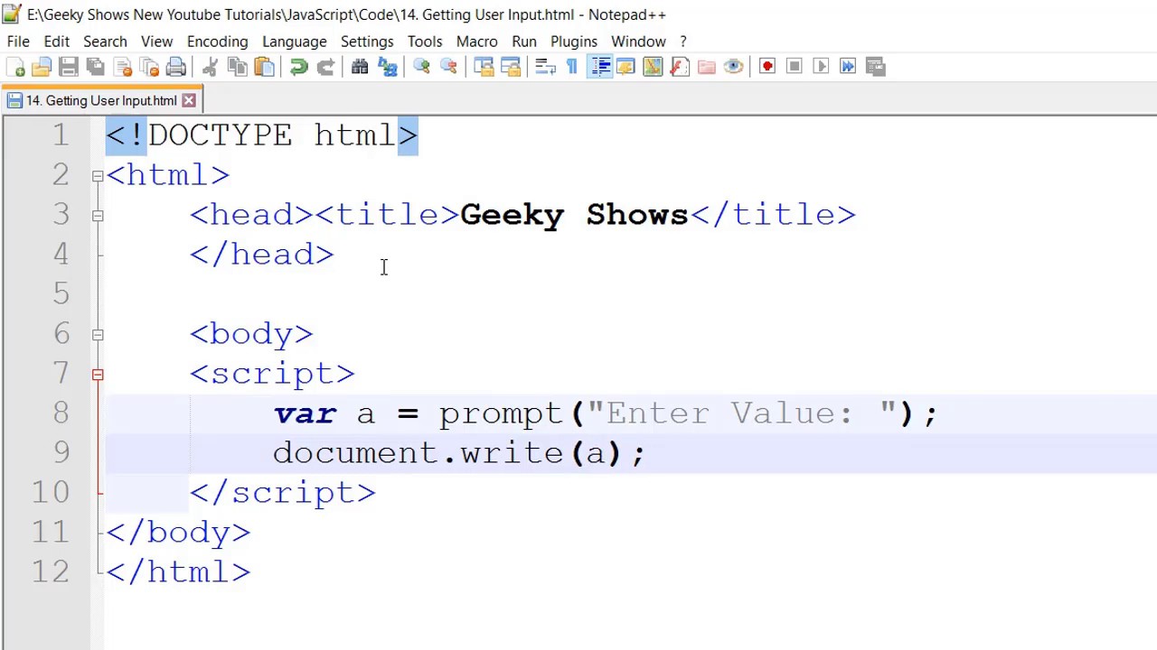Click the Cut scissors icon
The image size is (1157, 650).
210,67
